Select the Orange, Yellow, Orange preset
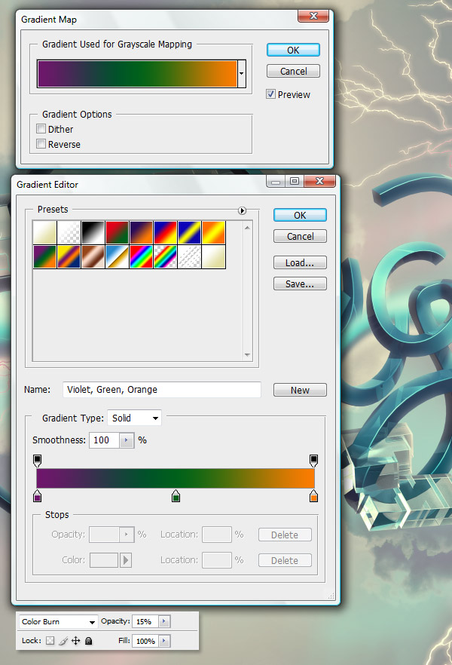The height and width of the screenshot is (665, 452). 214,232
